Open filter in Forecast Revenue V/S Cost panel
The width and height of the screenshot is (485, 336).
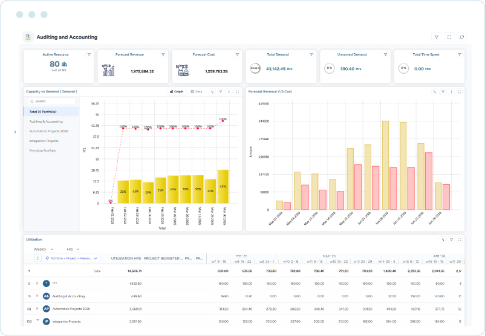click(x=443, y=92)
